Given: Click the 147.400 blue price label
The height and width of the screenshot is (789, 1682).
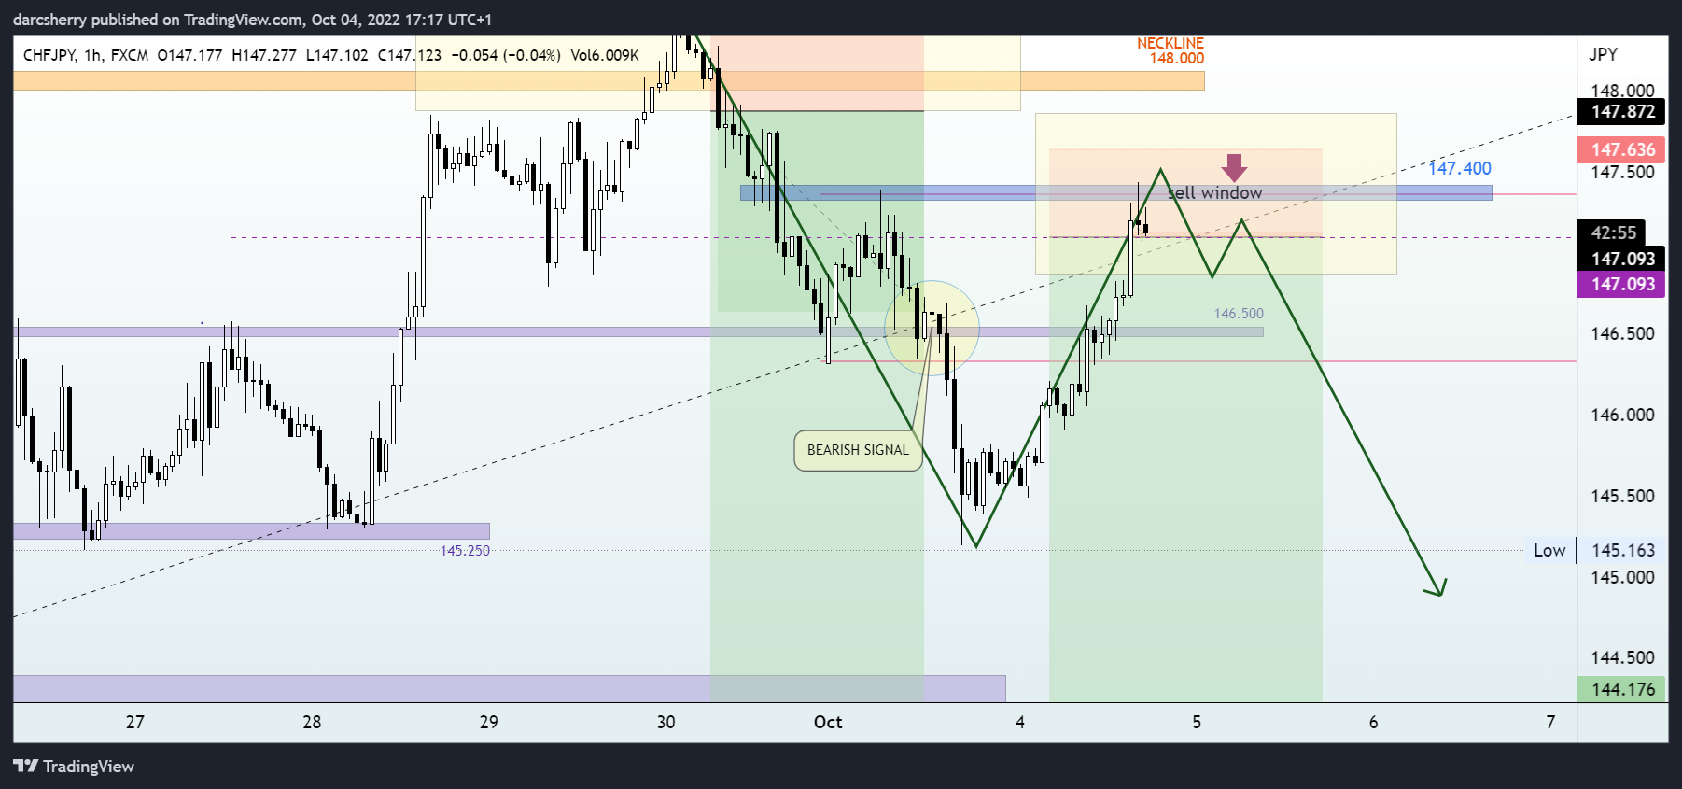Looking at the screenshot, I should pos(1460,168).
